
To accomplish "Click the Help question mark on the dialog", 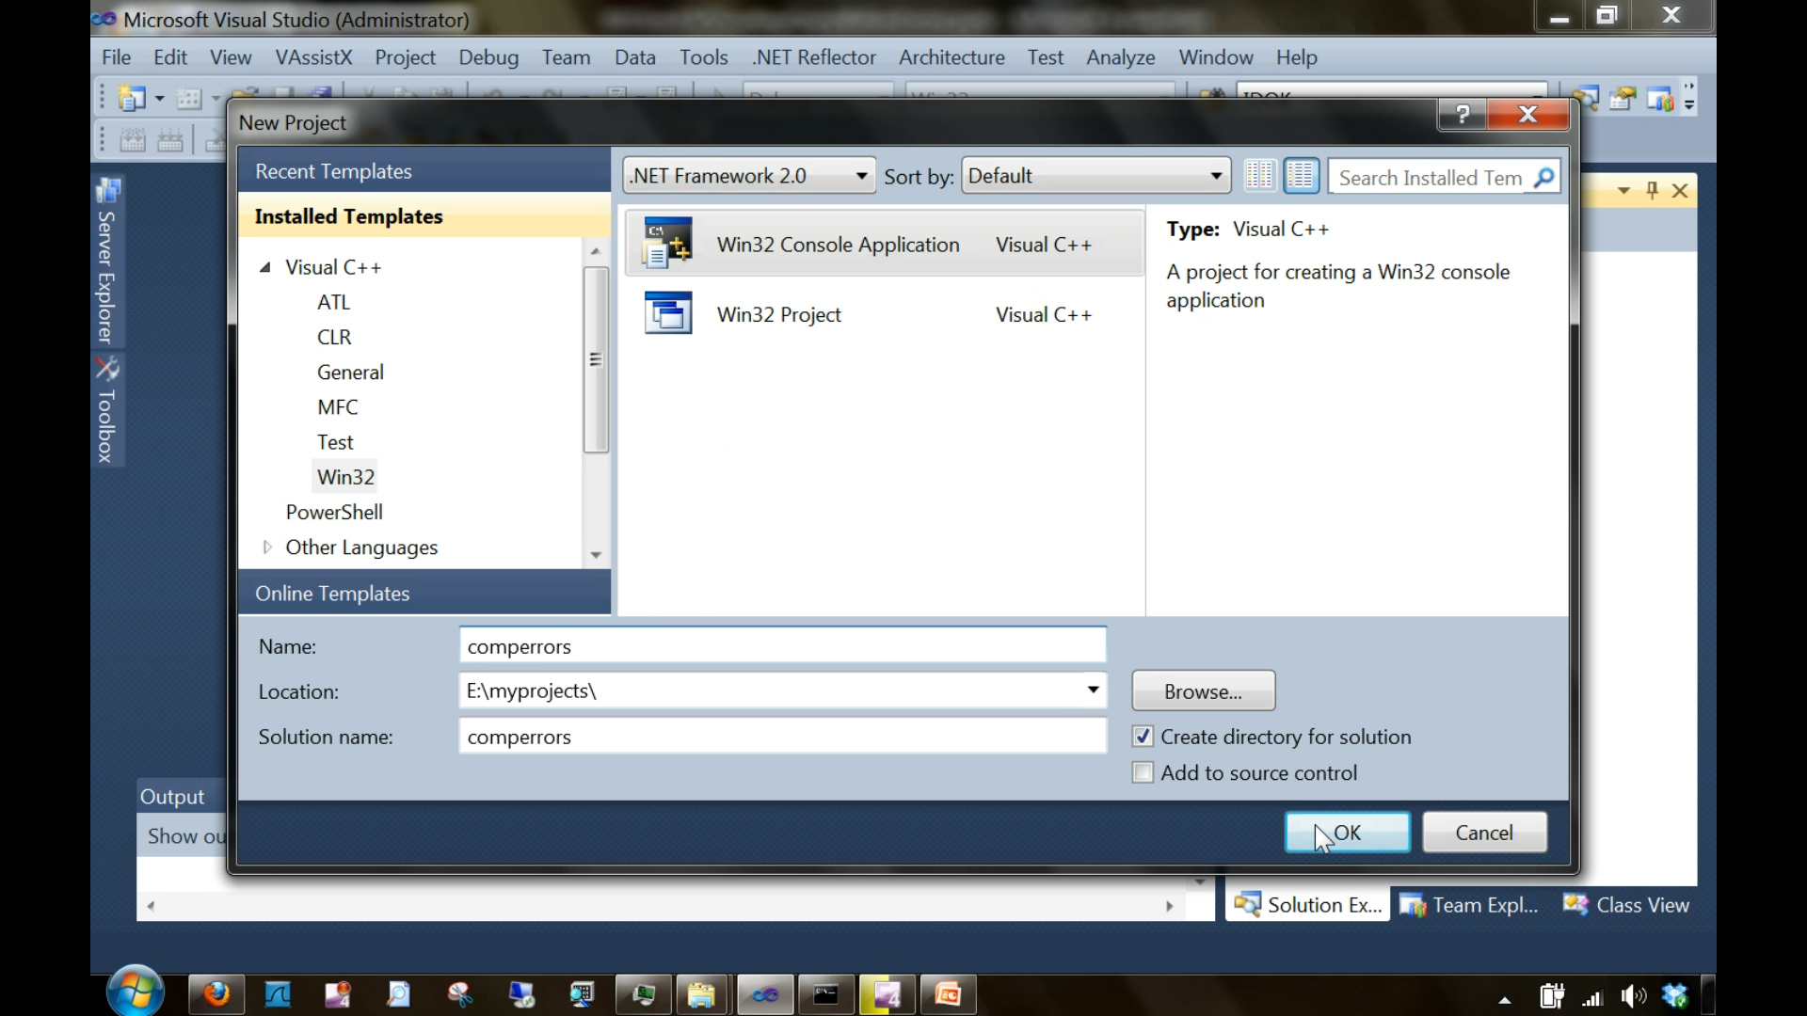I will [x=1463, y=114].
